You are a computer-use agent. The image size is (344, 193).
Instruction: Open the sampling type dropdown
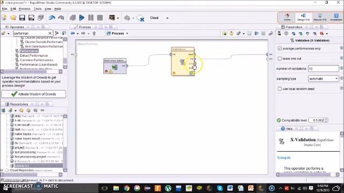(324, 79)
